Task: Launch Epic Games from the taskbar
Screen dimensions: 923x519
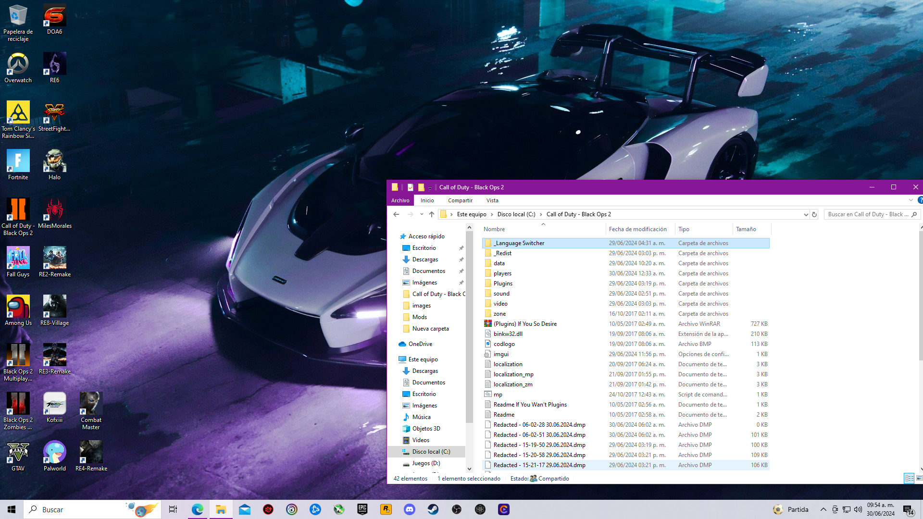Action: pyautogui.click(x=362, y=509)
